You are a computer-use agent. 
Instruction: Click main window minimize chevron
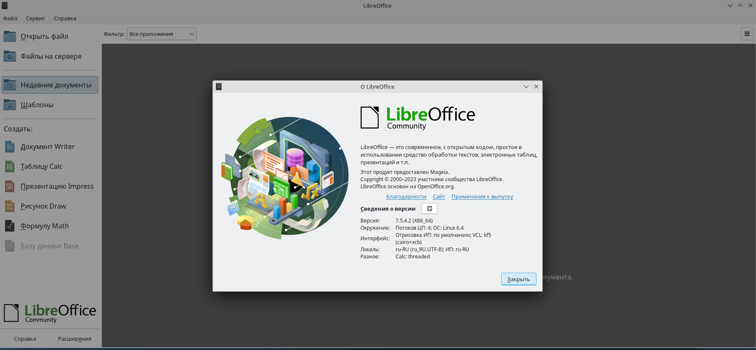click(730, 6)
